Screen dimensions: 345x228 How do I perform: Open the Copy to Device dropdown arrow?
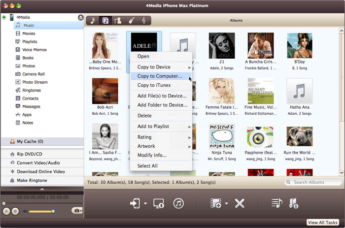click(x=145, y=203)
